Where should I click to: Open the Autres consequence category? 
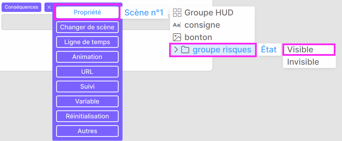pyautogui.click(x=87, y=131)
